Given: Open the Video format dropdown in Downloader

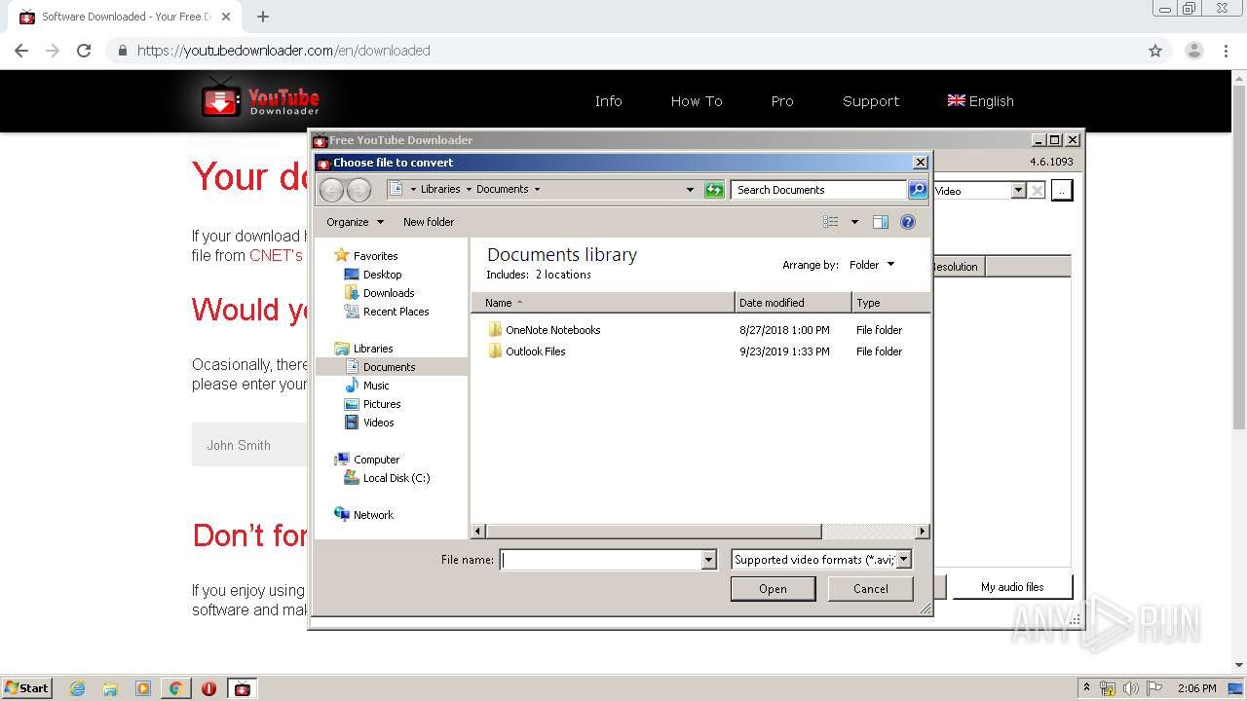Looking at the screenshot, I should click(x=1018, y=191).
